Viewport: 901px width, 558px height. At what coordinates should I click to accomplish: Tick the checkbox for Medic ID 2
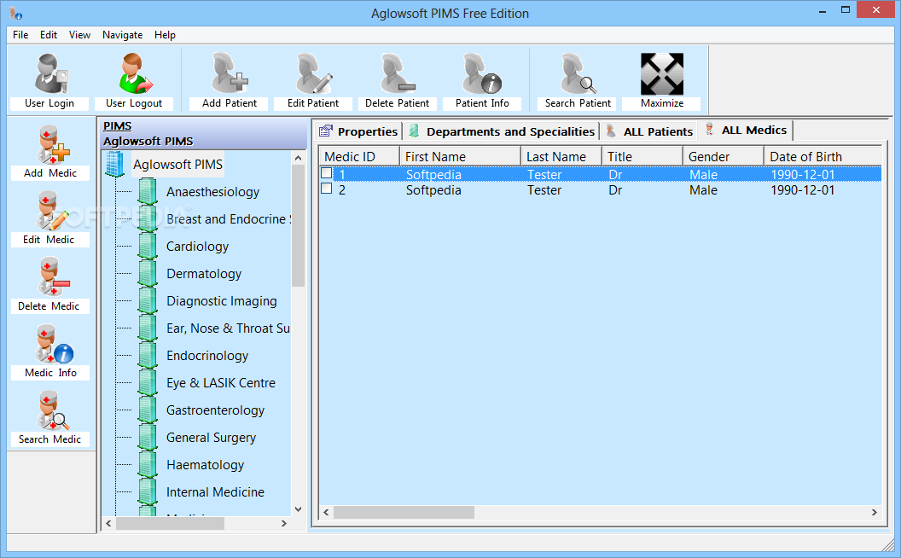(x=327, y=189)
